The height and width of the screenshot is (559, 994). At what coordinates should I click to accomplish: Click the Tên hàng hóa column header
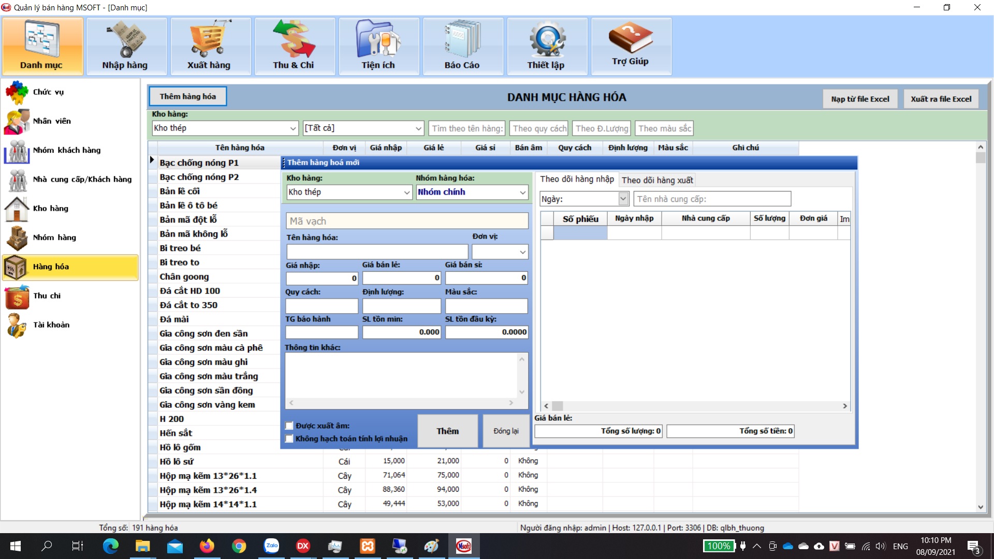pos(240,148)
